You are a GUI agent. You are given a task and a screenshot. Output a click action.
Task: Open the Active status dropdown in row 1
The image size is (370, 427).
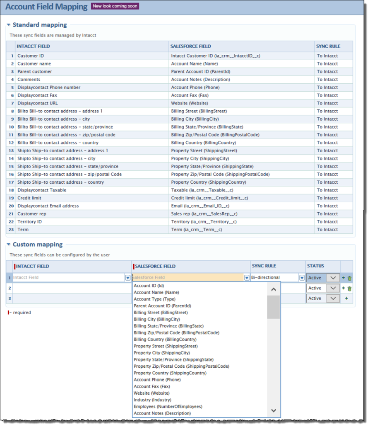pos(333,278)
